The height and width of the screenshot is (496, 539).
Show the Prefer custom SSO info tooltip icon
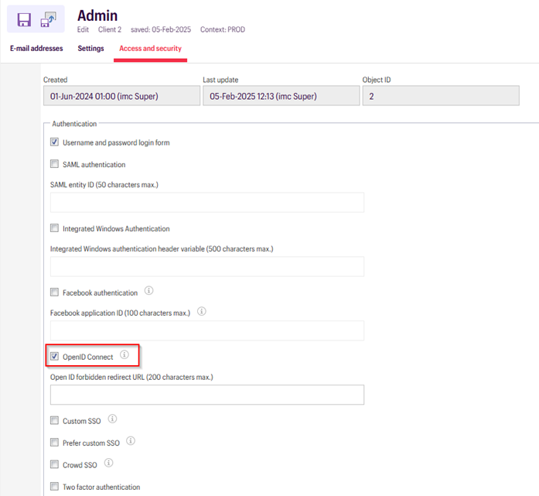click(x=131, y=441)
